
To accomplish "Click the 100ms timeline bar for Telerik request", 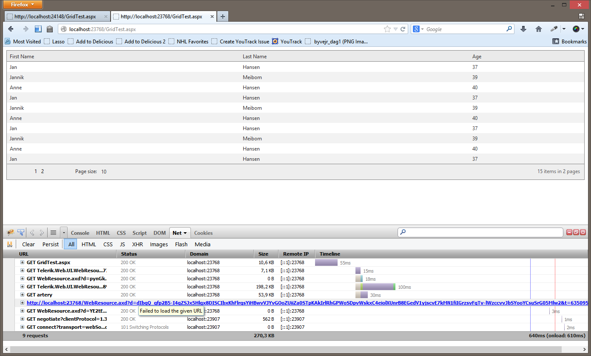I will (x=375, y=287).
